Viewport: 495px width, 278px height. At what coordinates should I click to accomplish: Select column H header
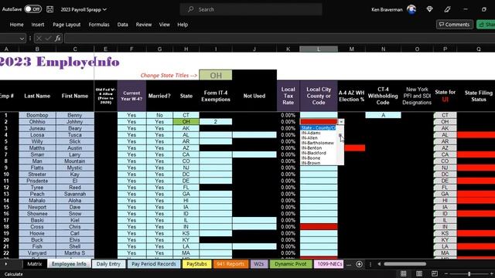tap(186, 49)
